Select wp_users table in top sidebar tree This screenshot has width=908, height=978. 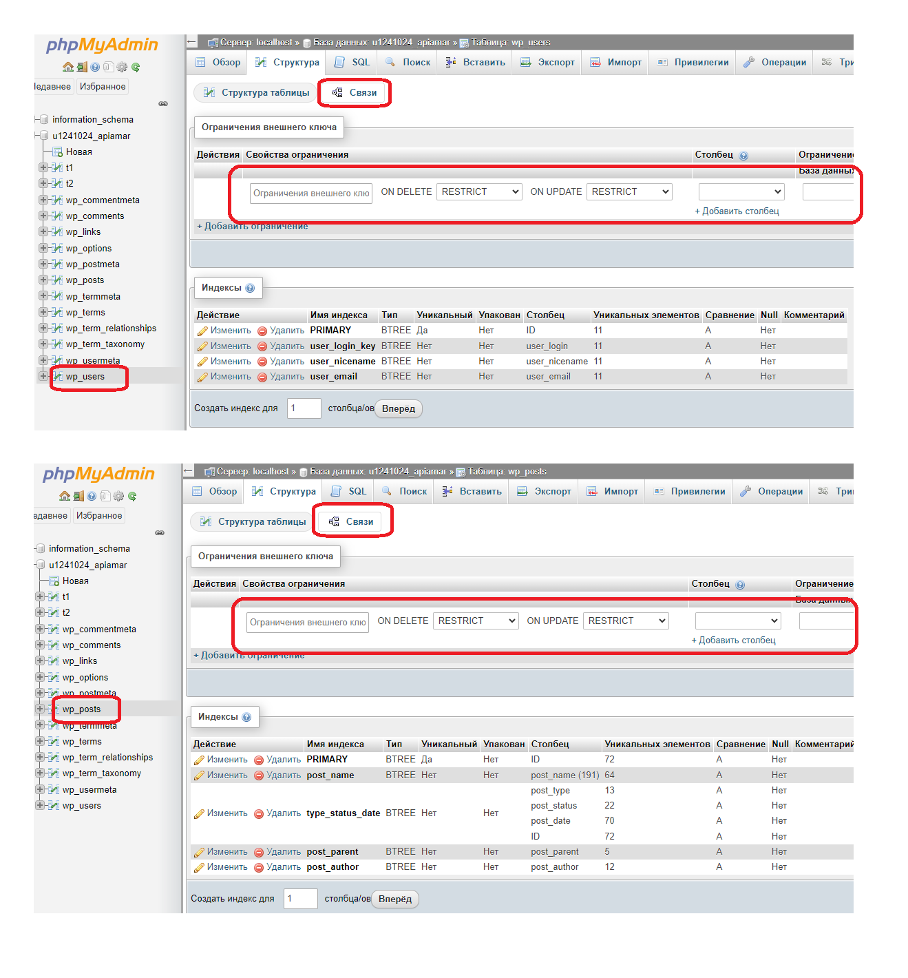pyautogui.click(x=85, y=377)
